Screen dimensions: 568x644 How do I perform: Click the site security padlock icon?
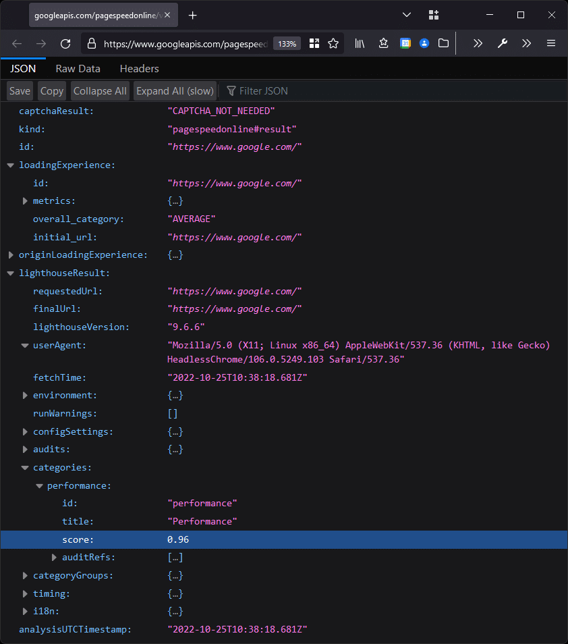[x=90, y=43]
